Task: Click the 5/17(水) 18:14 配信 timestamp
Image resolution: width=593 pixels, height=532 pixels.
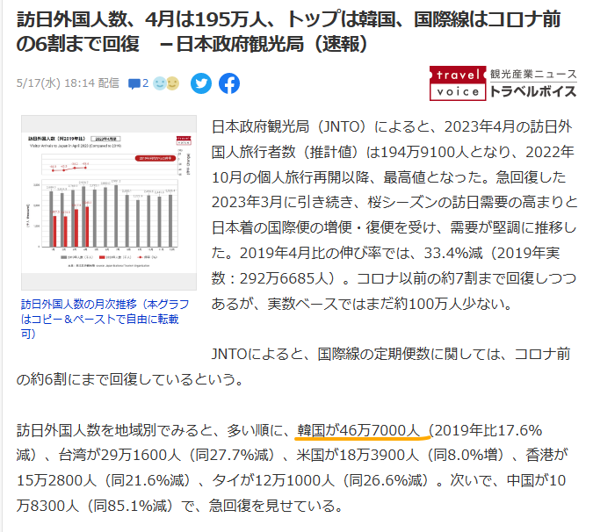Action: point(68,83)
